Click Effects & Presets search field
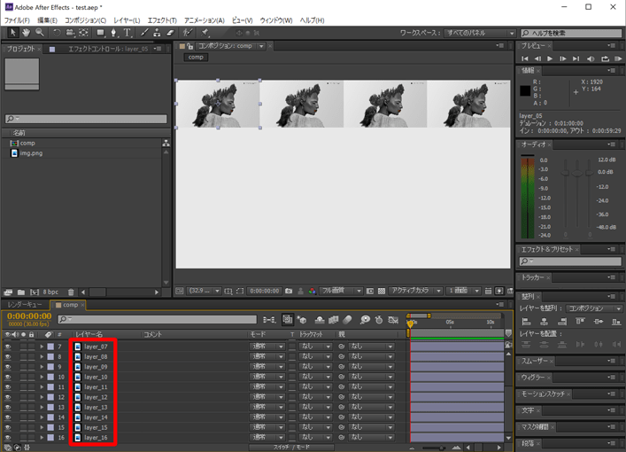The width and height of the screenshot is (626, 452). [570, 261]
